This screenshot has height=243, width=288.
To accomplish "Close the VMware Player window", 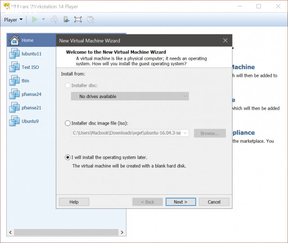I will tap(278, 6).
